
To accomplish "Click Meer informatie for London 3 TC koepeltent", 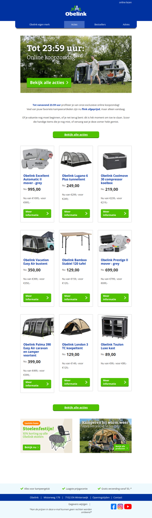I will 76,382.
